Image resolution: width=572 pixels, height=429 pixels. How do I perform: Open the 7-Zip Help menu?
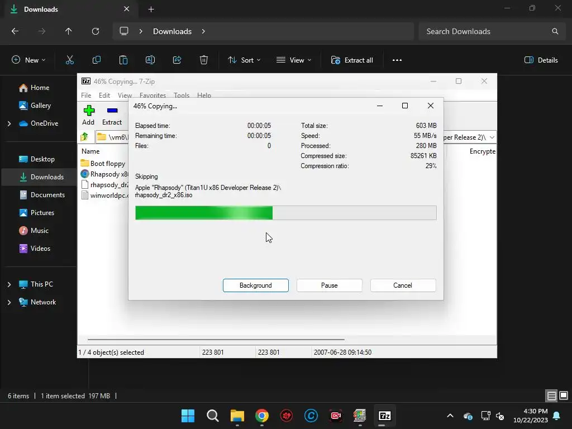coord(204,95)
